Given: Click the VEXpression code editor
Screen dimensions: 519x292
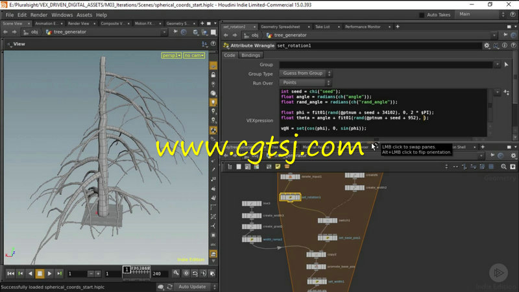Looking at the screenshot, I should pos(383,112).
